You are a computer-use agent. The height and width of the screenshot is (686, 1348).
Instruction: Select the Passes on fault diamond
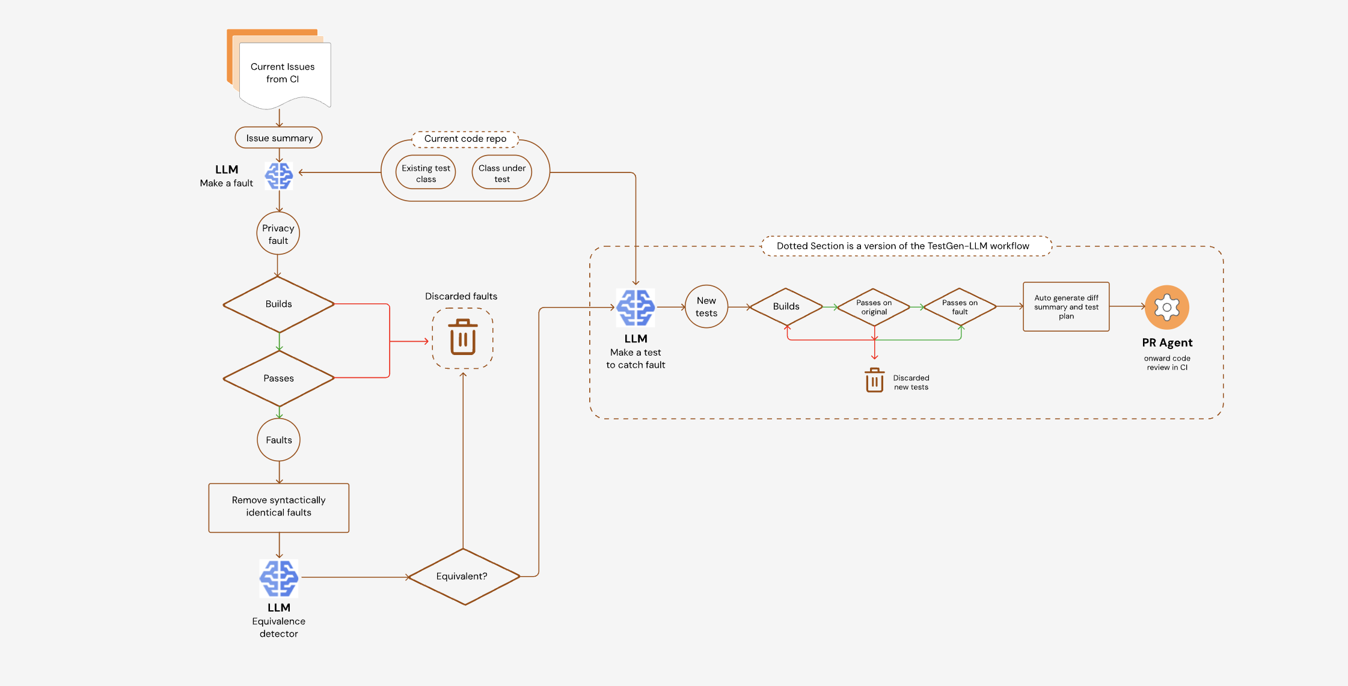(x=960, y=307)
